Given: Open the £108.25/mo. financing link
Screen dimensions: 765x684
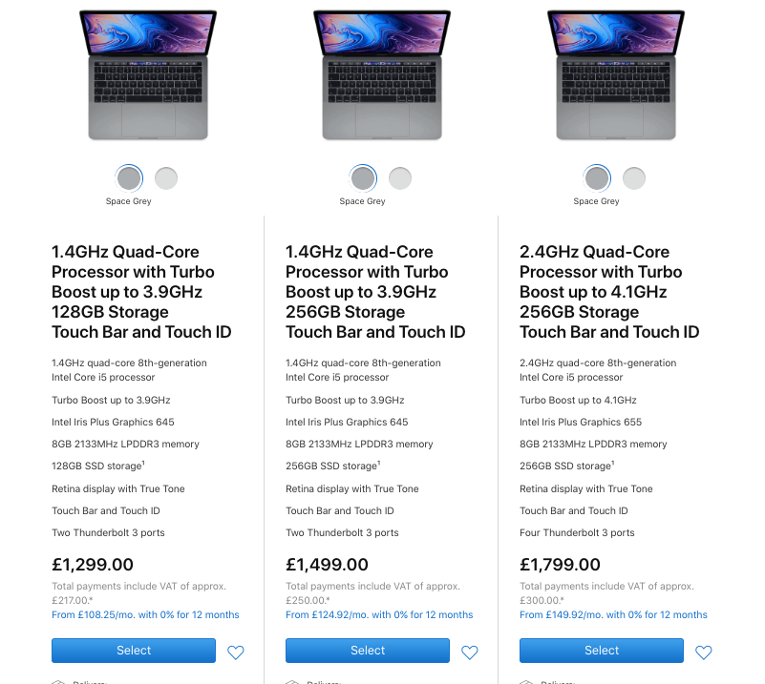Looking at the screenshot, I should [145, 615].
